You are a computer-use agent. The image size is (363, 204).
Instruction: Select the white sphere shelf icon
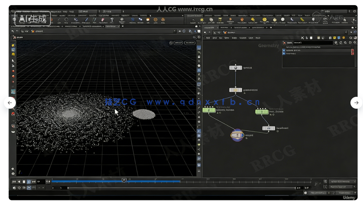283,20
